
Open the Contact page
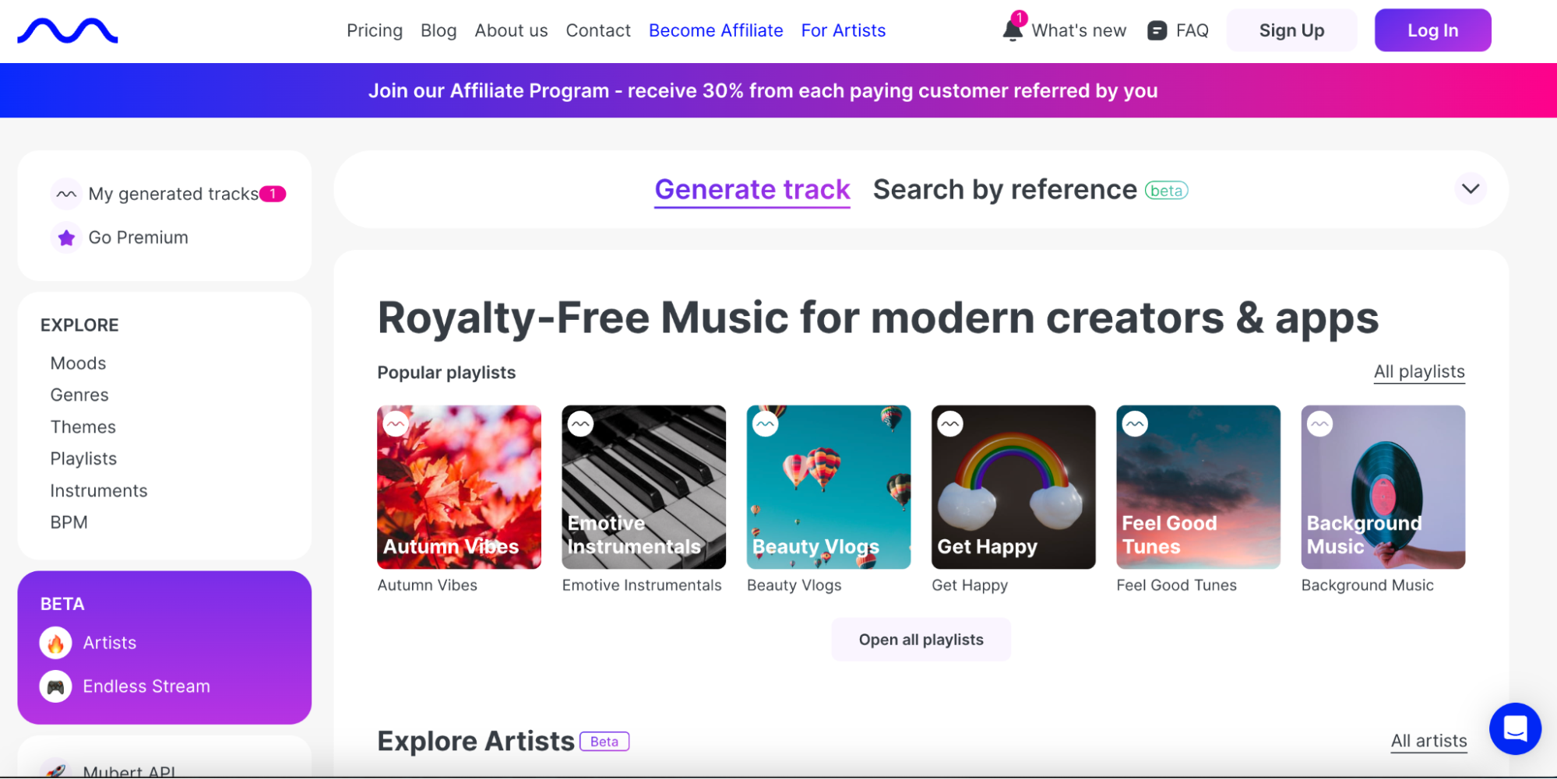(x=597, y=30)
